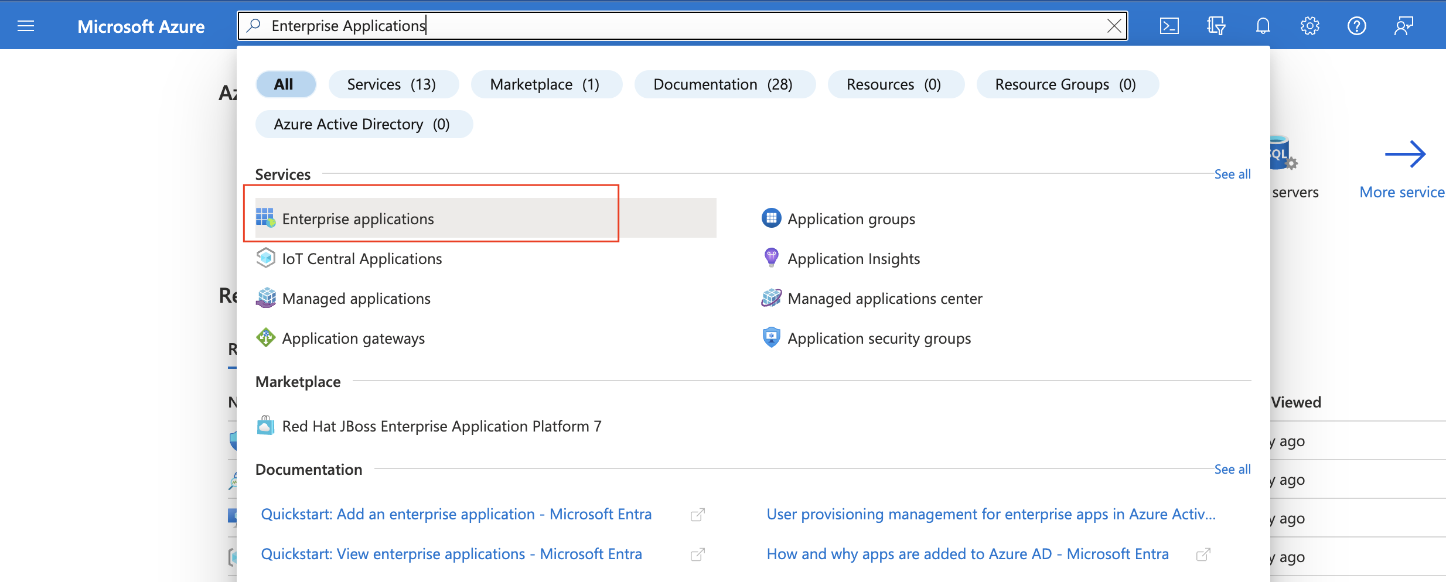
Task: Open the help question mark icon
Action: (x=1356, y=26)
